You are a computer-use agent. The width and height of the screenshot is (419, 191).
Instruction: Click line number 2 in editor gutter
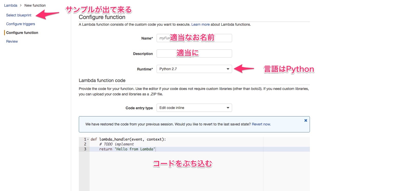pyautogui.click(x=85, y=144)
